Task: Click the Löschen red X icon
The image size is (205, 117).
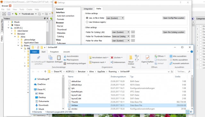Action: pos(112,57)
